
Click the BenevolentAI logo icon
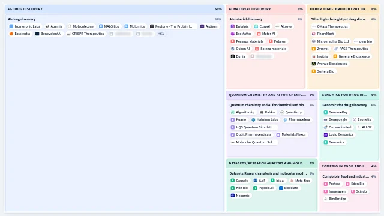click(37, 34)
